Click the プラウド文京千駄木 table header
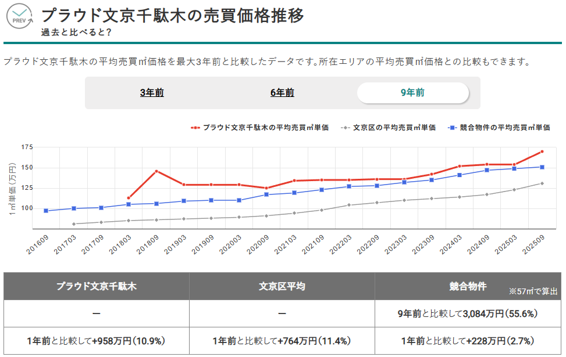Viewport: 566px width, 357px height. pos(97,286)
